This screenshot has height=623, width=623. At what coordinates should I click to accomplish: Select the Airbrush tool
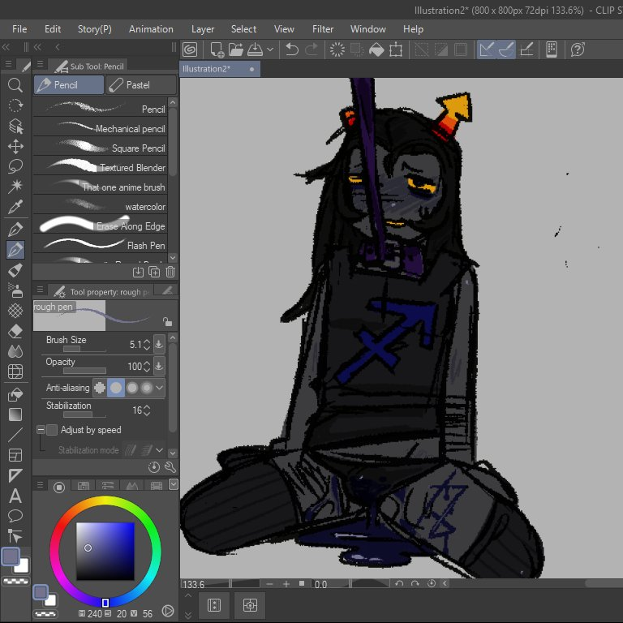click(x=15, y=290)
